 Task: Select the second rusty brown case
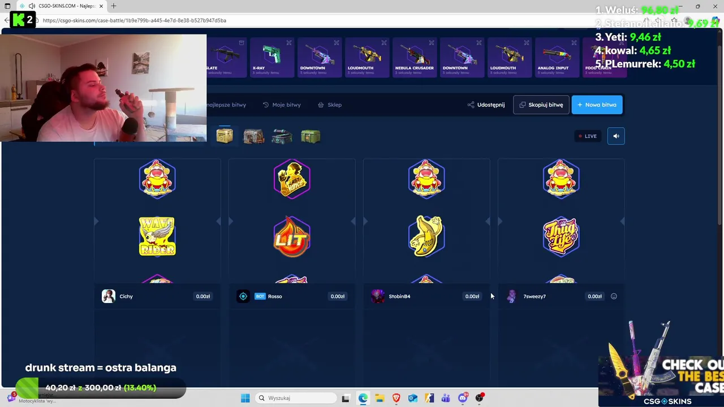pyautogui.click(x=253, y=136)
